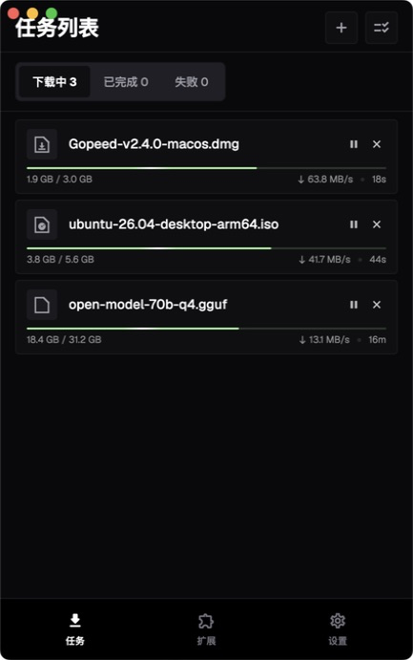Viewport: 413px width, 660px height.
Task: Pause the ubuntu-26.04-desktop-arm64.iso download
Action: click(354, 224)
